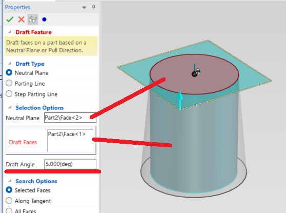This screenshot has height=213, width=286.
Task: Toggle preview glasses icon
Action: point(33,20)
